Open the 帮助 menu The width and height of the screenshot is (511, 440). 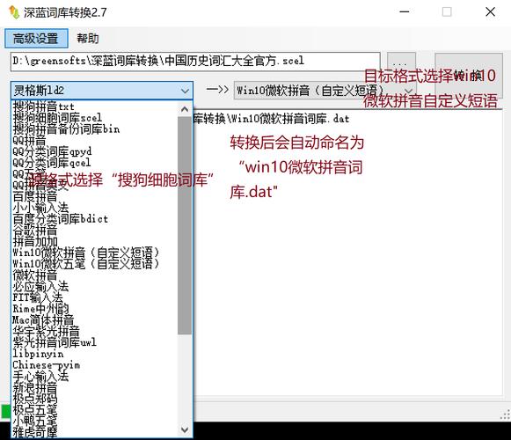pyautogui.click(x=87, y=39)
